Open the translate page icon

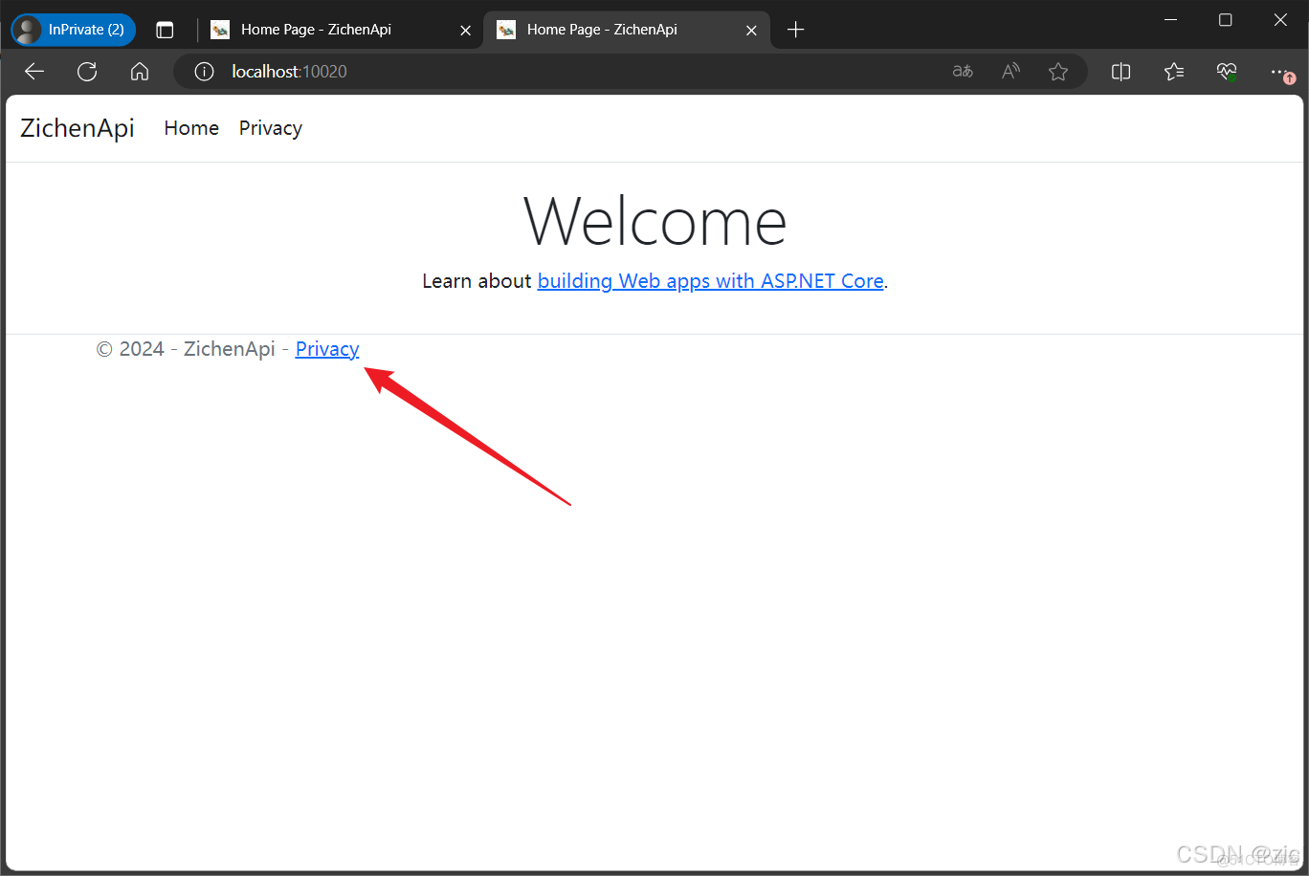[x=963, y=72]
